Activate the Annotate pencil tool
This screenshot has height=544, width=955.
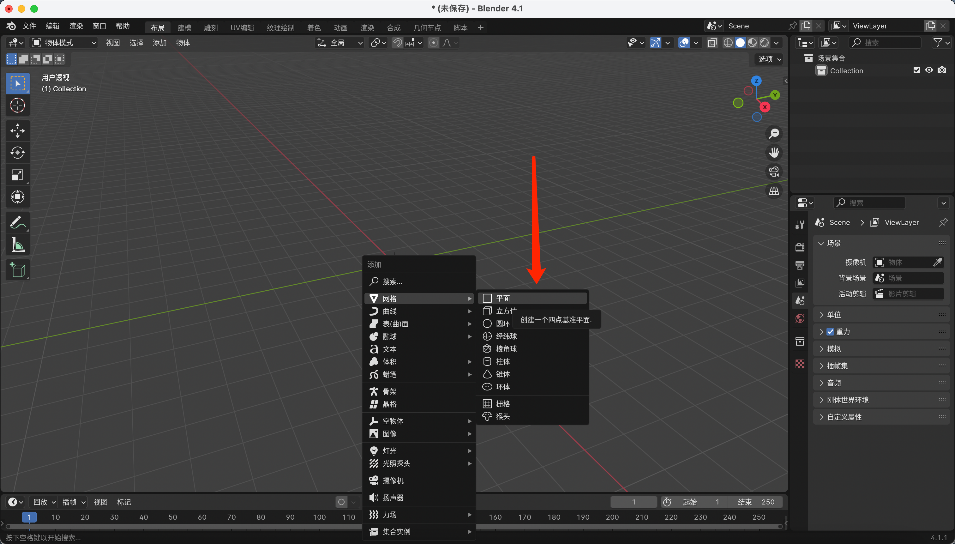tap(18, 223)
